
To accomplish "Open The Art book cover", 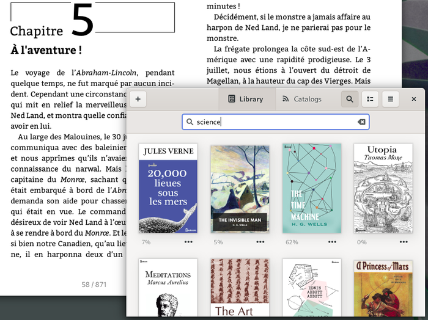I will click(240, 288).
